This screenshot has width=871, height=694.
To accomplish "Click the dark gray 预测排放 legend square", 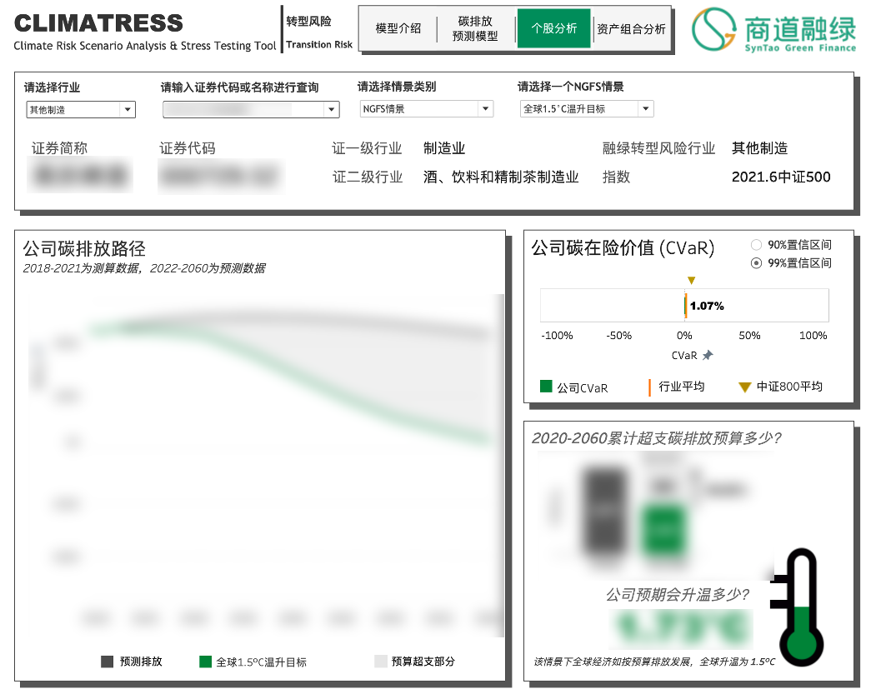I will point(107,662).
